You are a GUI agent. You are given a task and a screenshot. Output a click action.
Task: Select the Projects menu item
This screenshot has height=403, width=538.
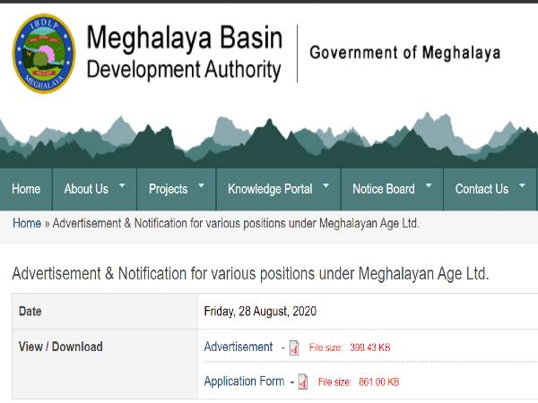168,189
